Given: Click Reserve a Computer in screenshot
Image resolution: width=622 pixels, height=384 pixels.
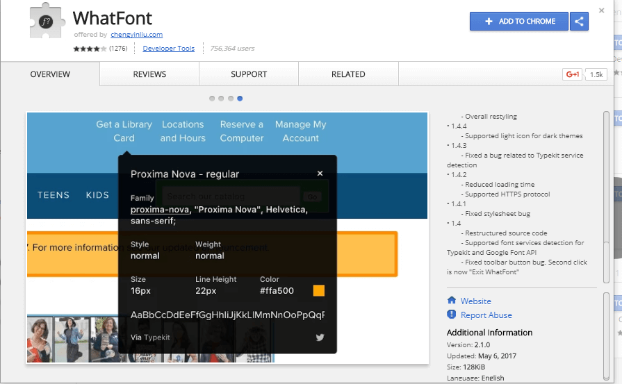Looking at the screenshot, I should [x=242, y=131].
